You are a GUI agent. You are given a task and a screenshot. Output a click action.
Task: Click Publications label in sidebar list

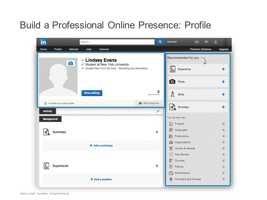coord(182,136)
